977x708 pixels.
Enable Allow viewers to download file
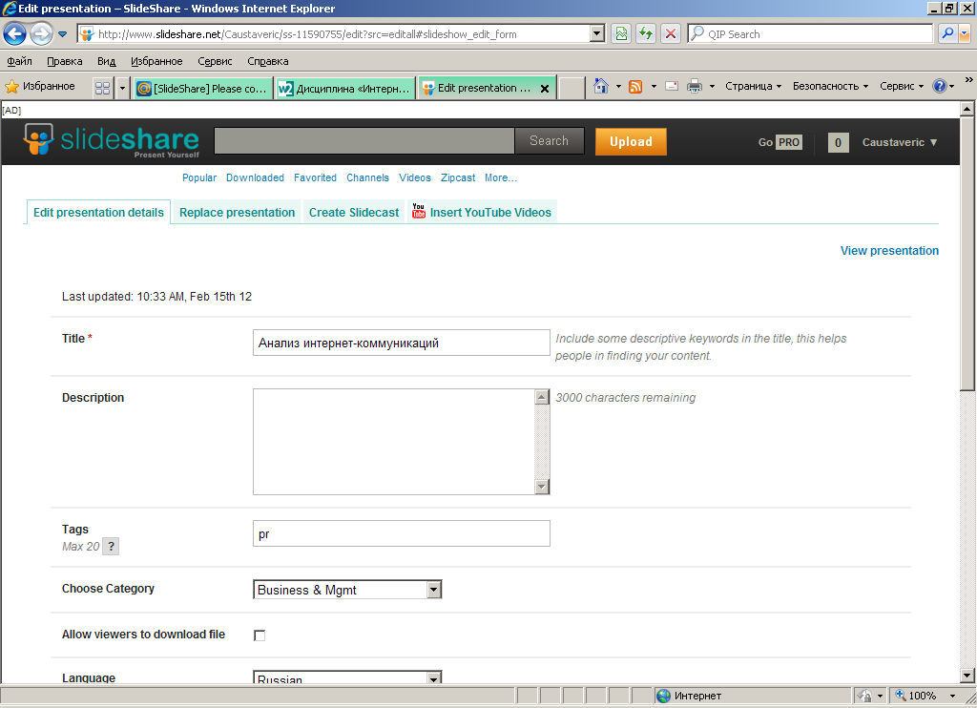pos(260,635)
